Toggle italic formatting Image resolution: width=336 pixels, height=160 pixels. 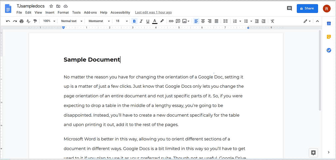point(141,21)
